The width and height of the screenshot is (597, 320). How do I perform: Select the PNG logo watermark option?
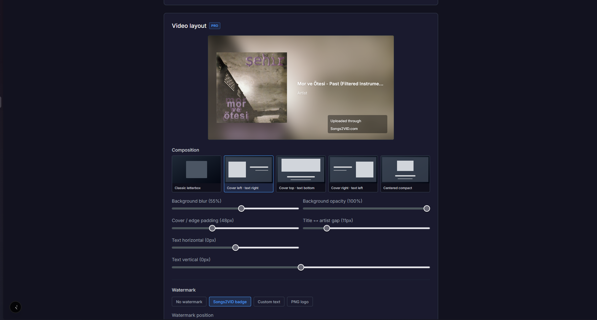[x=300, y=302]
